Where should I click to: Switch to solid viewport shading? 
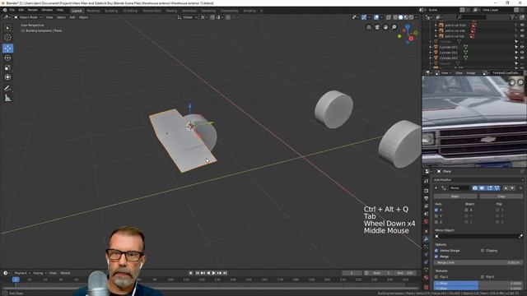(401, 17)
